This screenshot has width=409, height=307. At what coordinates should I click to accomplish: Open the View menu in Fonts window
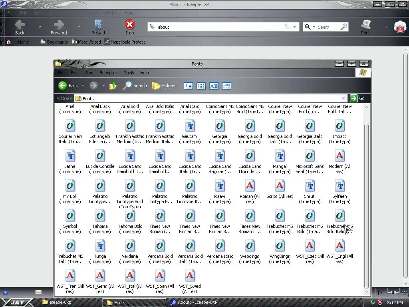[89, 73]
